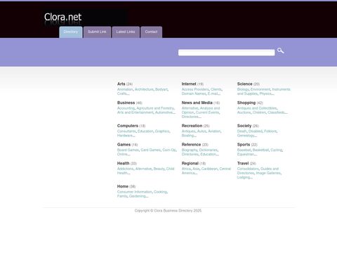Select the Consultants link under Computers
This screenshot has height=253, width=337.
(126, 131)
